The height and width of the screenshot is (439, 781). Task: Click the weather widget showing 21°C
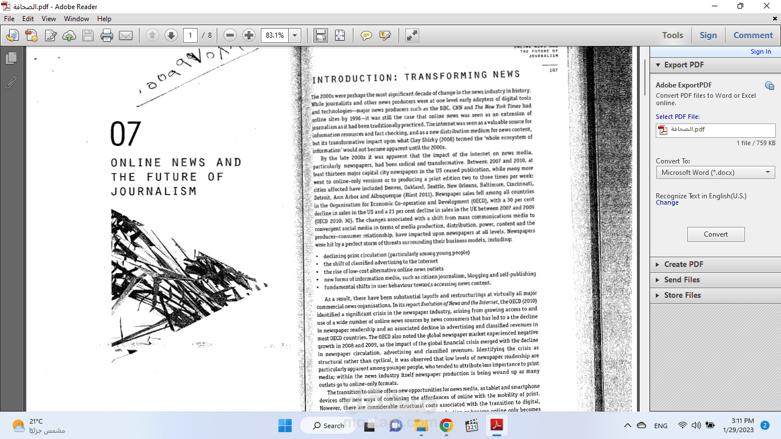click(38, 426)
